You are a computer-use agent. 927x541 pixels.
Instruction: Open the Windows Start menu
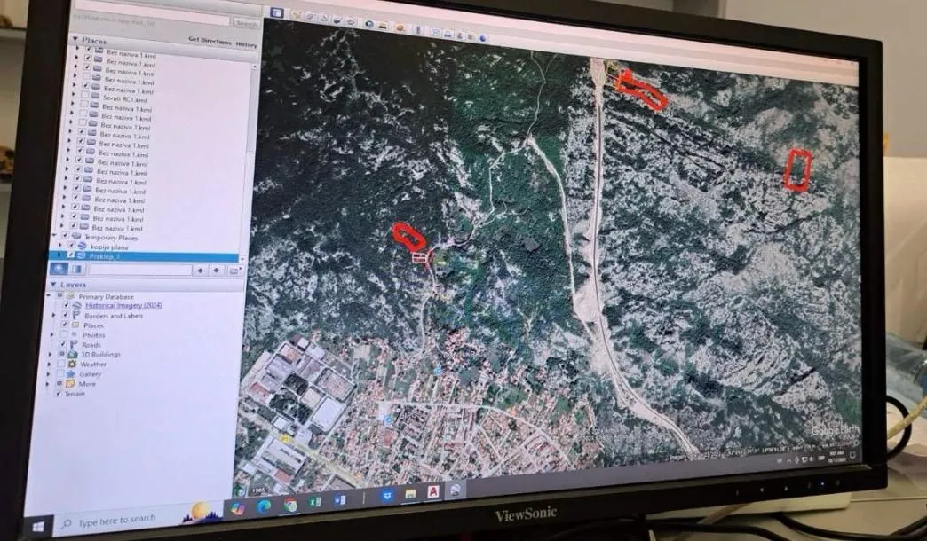(x=38, y=527)
